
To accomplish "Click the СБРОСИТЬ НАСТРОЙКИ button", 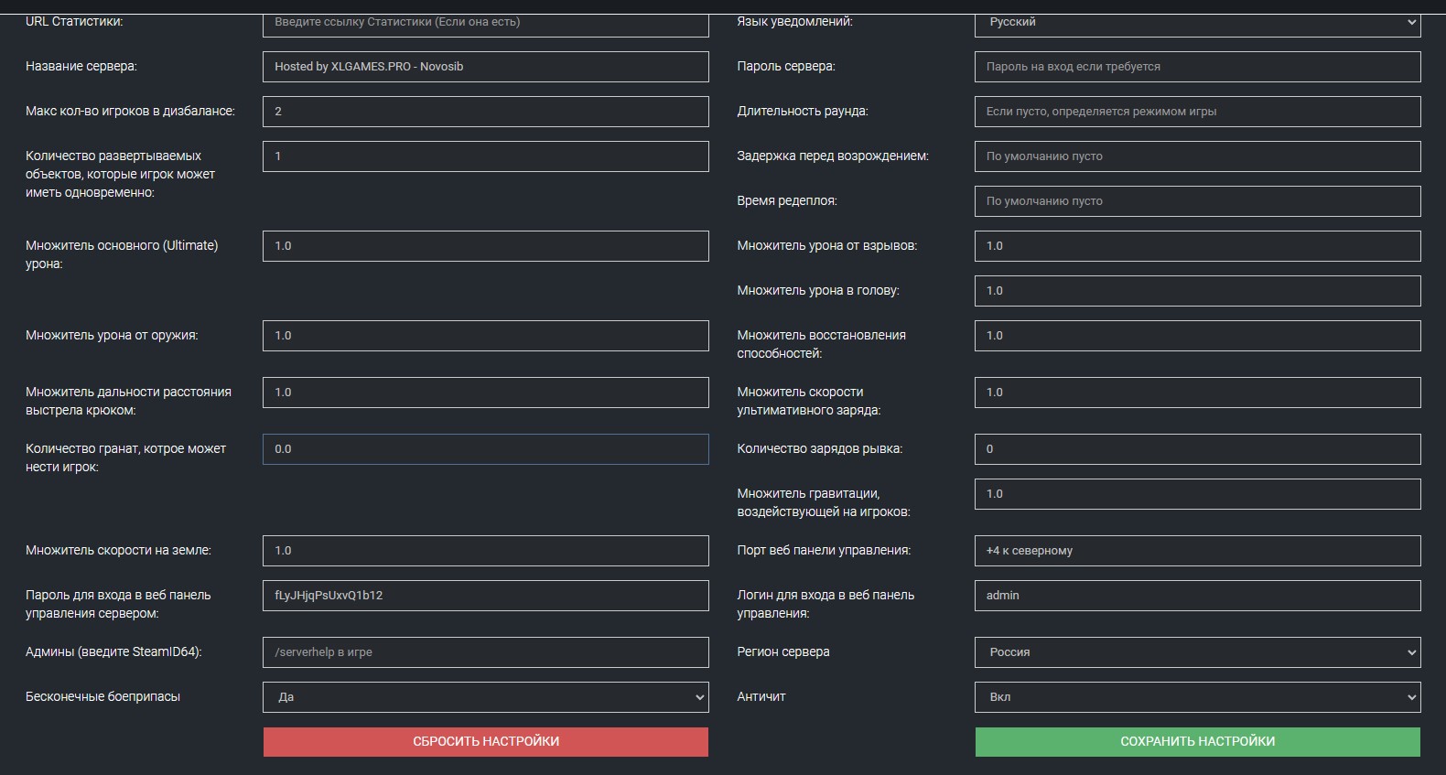I will coord(485,742).
